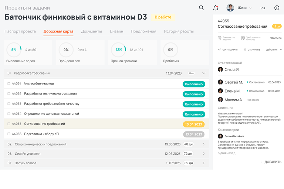Click the info circle icon

tap(277, 8)
